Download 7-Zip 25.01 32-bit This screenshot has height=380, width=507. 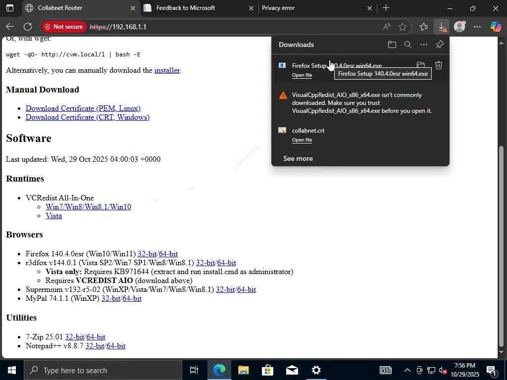[x=75, y=337]
